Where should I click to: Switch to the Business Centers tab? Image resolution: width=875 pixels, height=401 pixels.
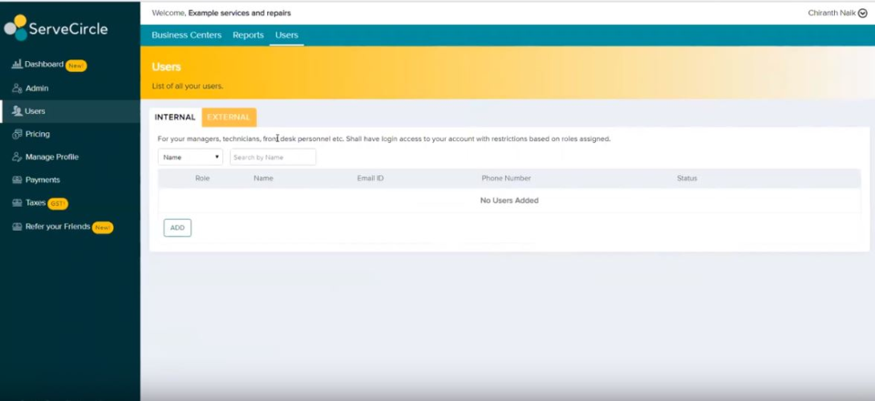pos(186,36)
